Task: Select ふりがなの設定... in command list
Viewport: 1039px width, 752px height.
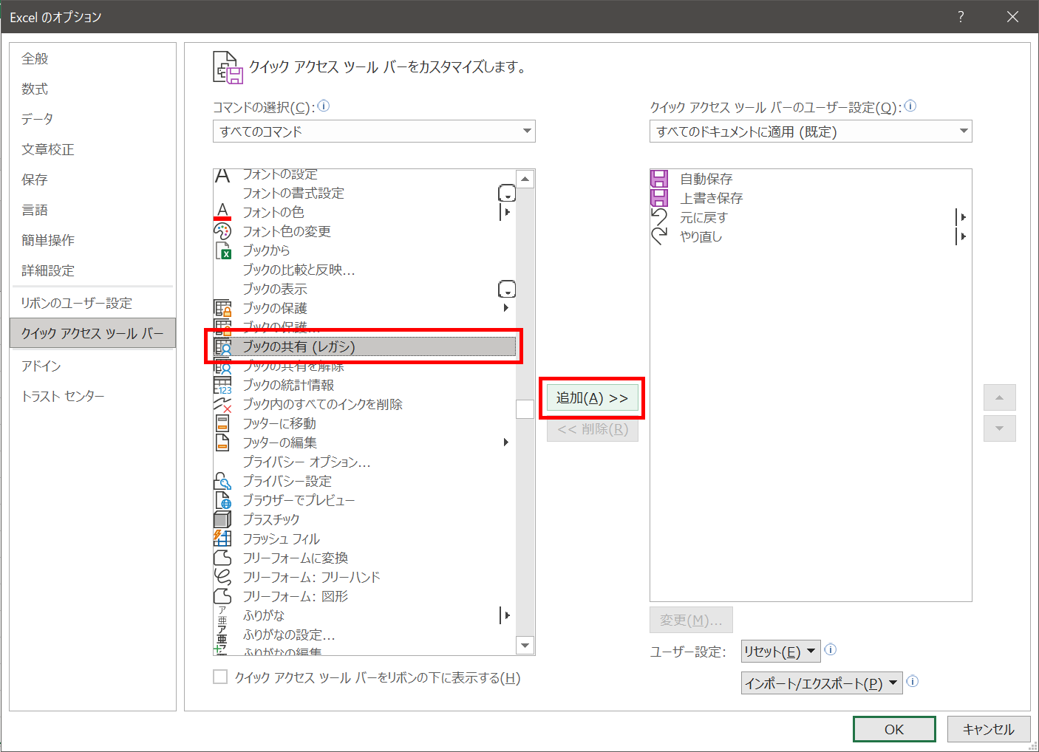Action: pyautogui.click(x=364, y=635)
